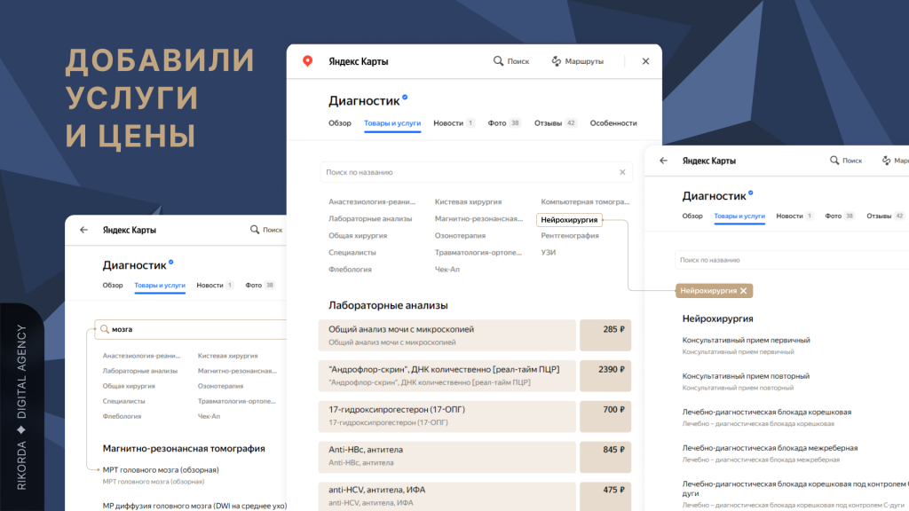Open Фото tab in right window

[840, 216]
